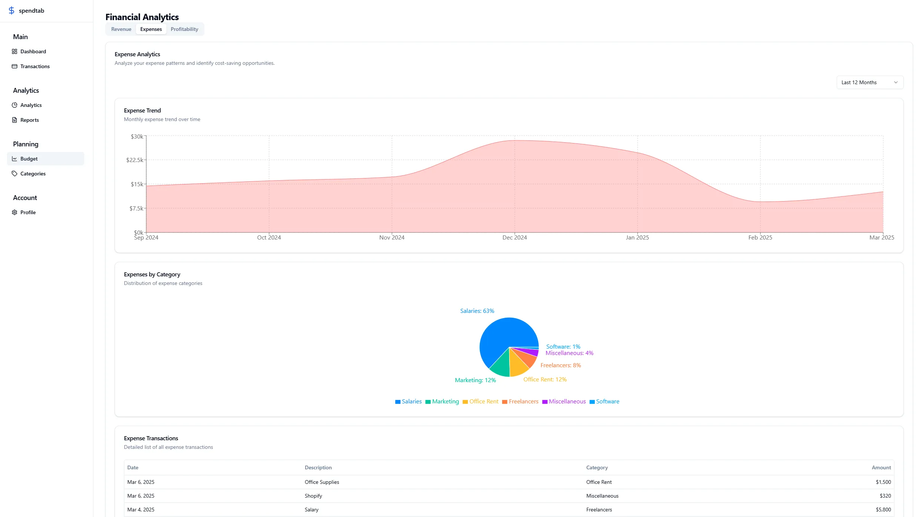Click the chevron arrow on period selector
Image resolution: width=916 pixels, height=517 pixels.
click(896, 82)
